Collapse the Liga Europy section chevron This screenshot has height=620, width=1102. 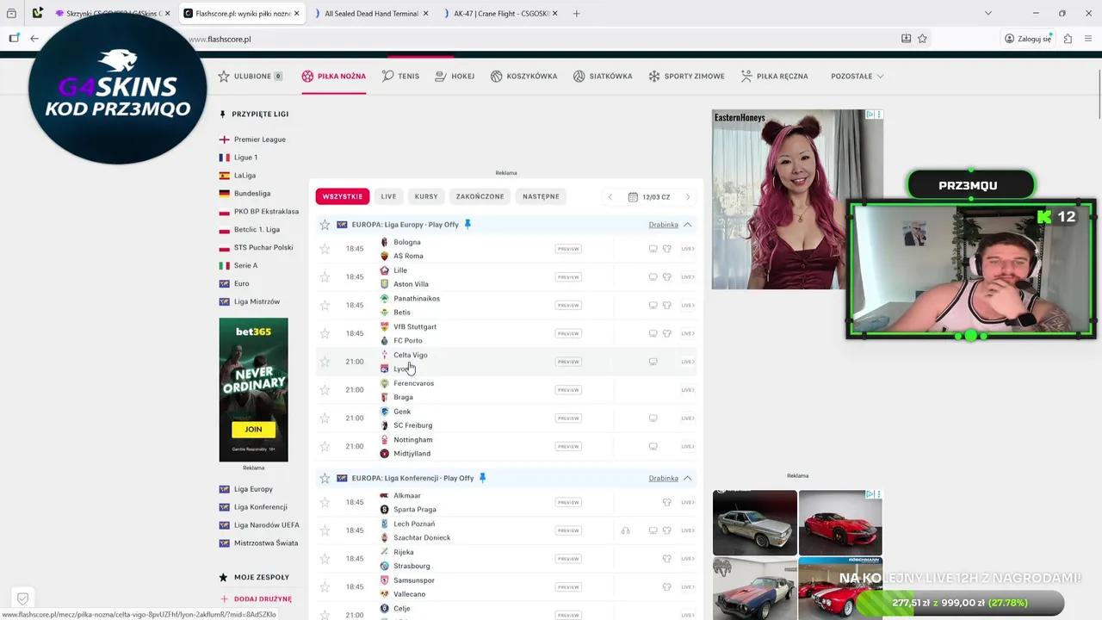pos(687,225)
